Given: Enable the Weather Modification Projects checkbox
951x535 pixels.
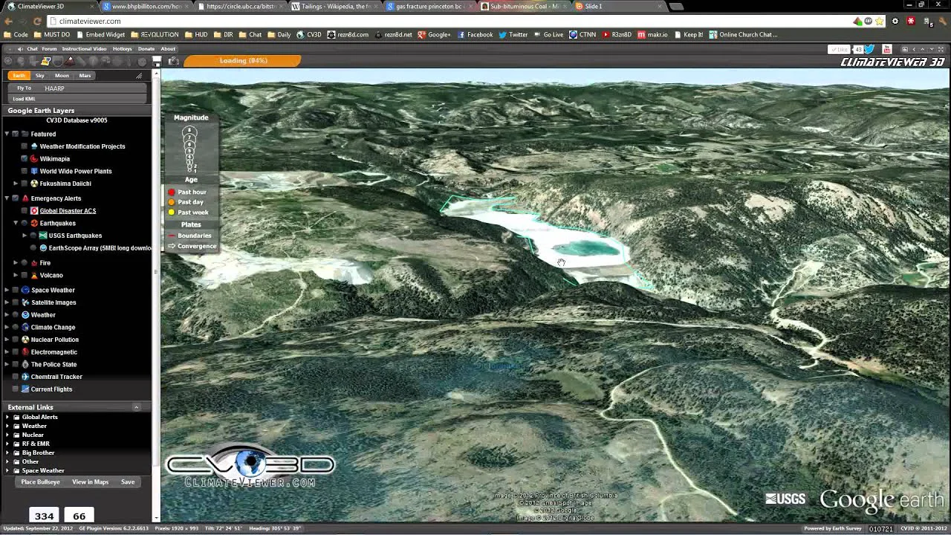Looking at the screenshot, I should click(24, 146).
